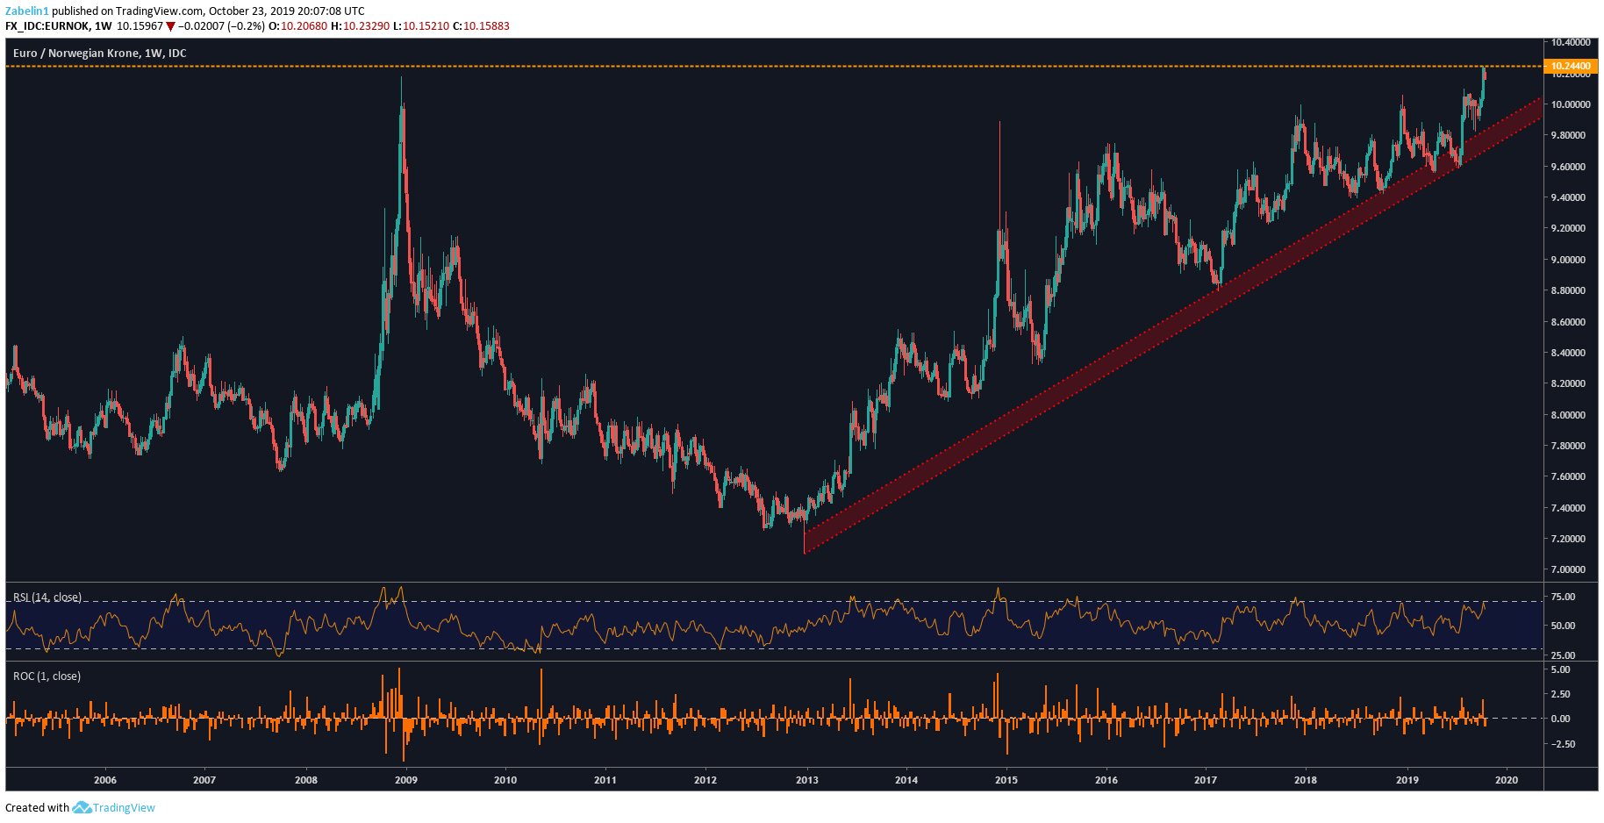Click the 2008 year label on time axis
This screenshot has height=823, width=1604.
pos(306,780)
